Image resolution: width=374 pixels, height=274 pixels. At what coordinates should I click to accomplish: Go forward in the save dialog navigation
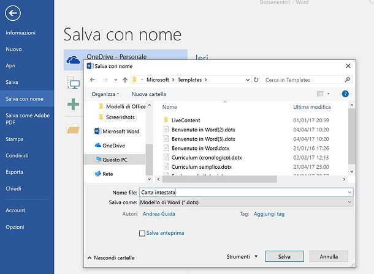click(x=105, y=80)
